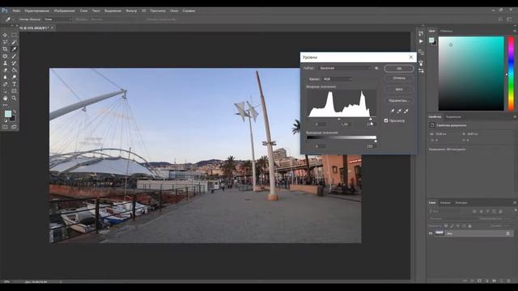Screen dimensions: 518x291
Task: Open the Фильтр menu
Action: tap(131, 11)
